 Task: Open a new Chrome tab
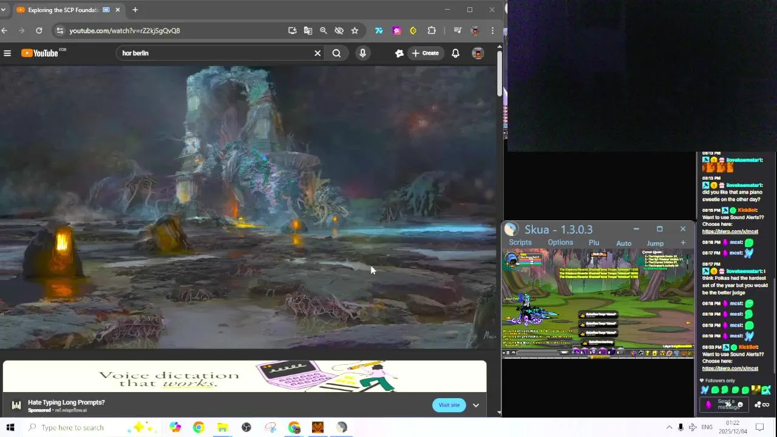click(x=135, y=10)
